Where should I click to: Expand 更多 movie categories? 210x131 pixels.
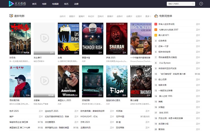pos(148,16)
